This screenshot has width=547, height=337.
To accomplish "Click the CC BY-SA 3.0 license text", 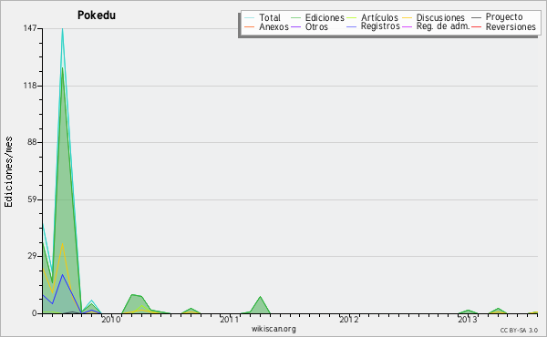I will tap(519, 330).
